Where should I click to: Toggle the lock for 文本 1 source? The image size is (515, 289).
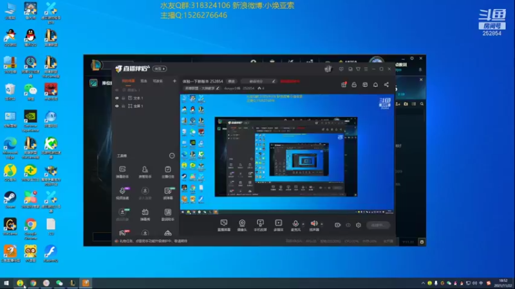[x=124, y=98]
